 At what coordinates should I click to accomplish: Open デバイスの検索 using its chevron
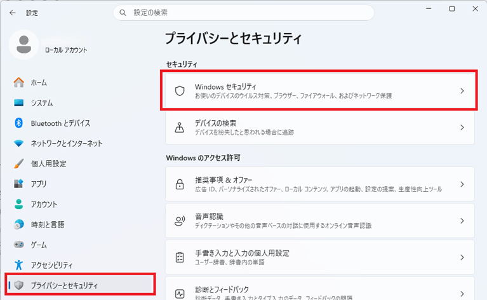[462, 128]
